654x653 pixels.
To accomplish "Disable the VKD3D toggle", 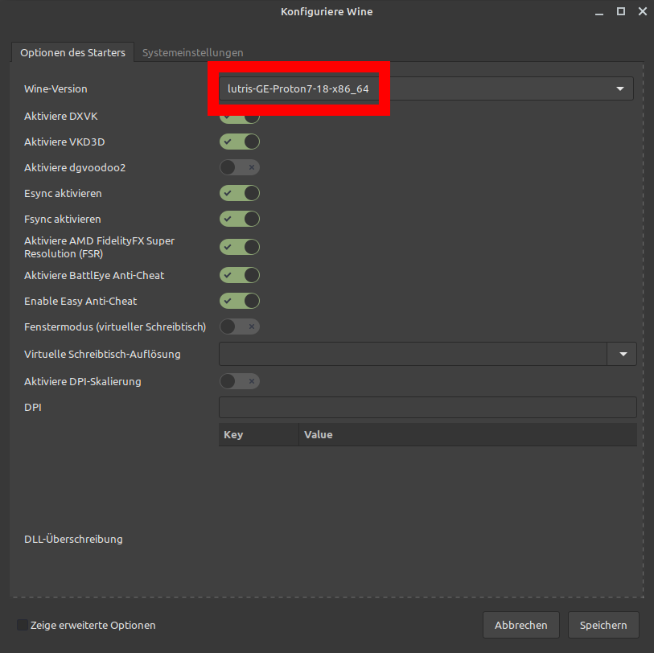I will pyautogui.click(x=239, y=142).
